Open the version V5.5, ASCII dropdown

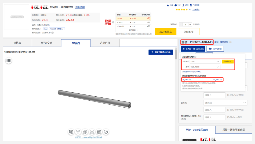[x=205, y=67]
